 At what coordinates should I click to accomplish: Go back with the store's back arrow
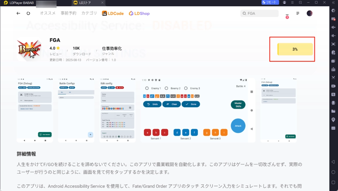coord(18,13)
